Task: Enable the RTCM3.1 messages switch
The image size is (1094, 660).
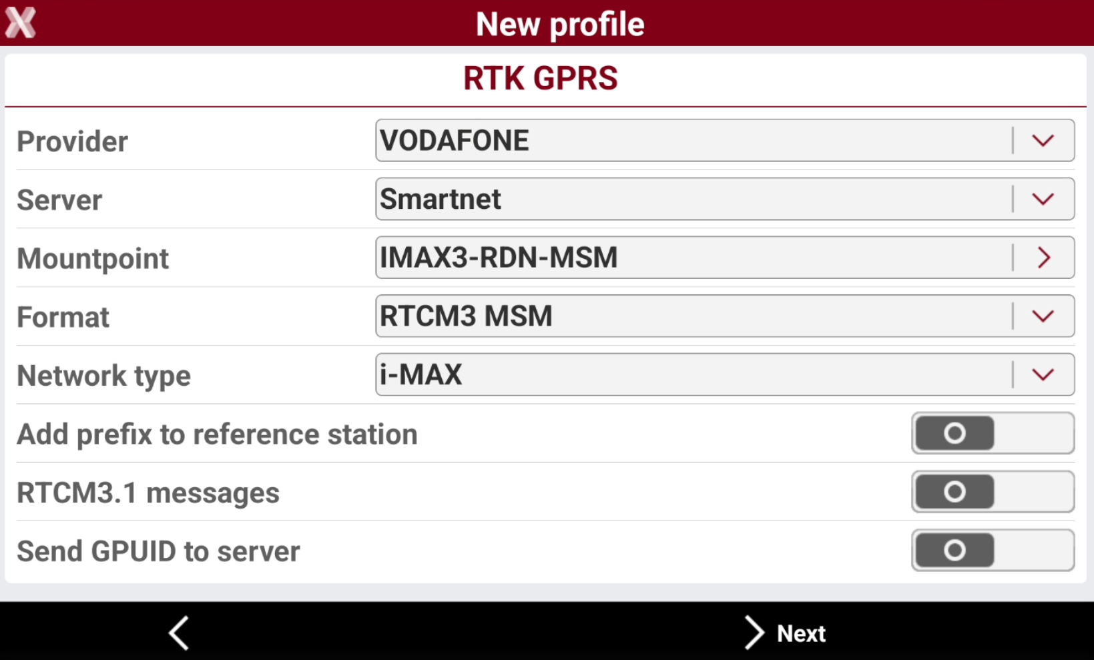Action: pos(993,492)
